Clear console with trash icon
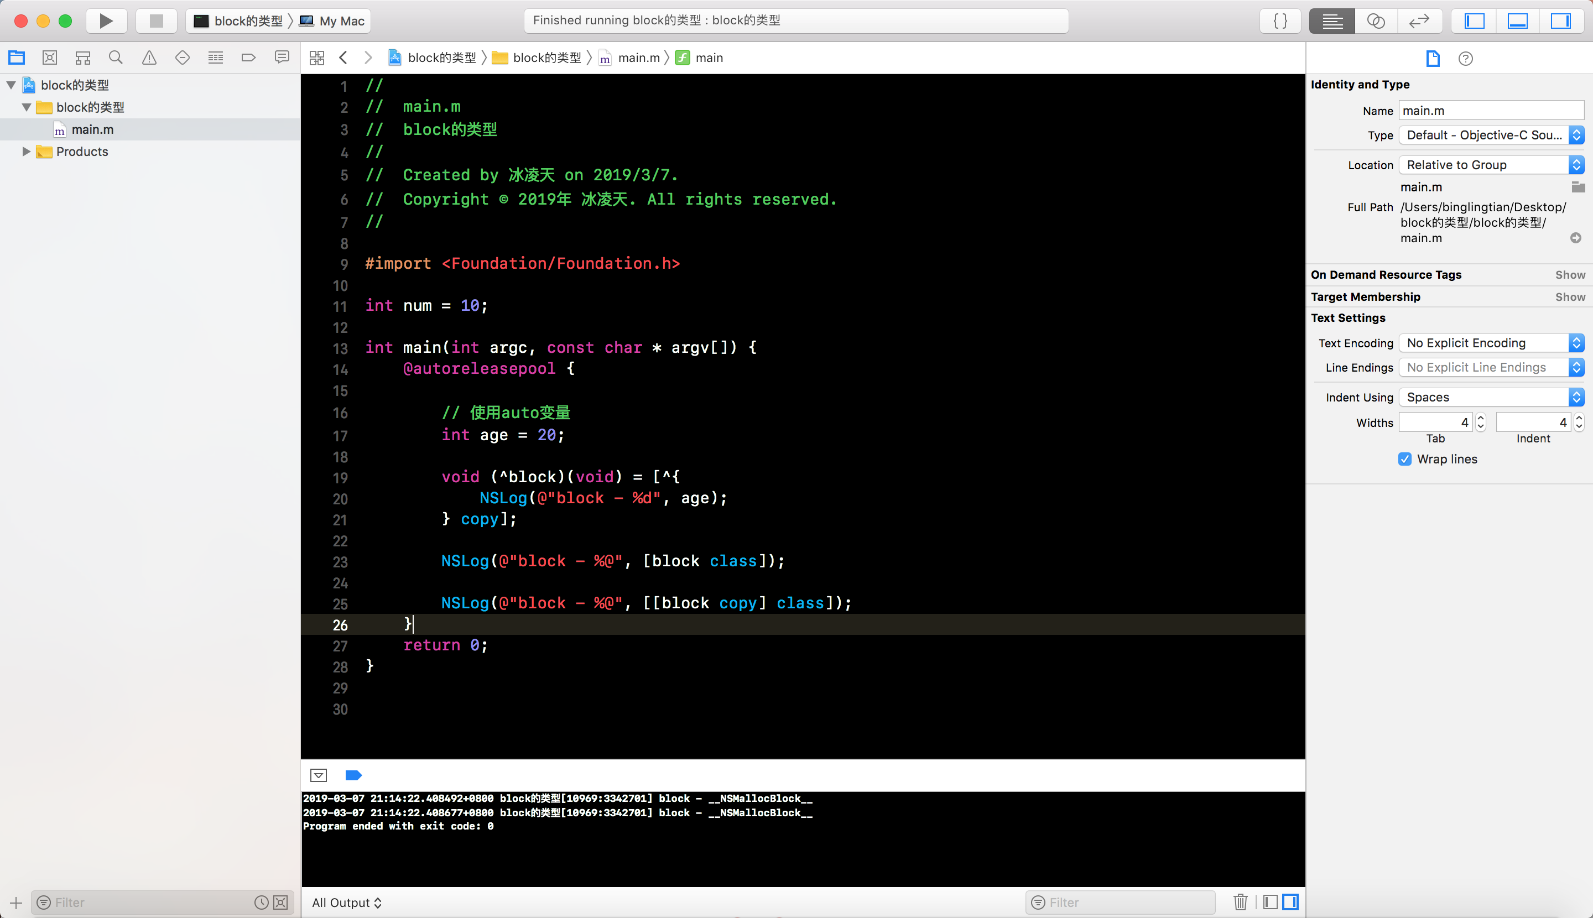 (1240, 902)
